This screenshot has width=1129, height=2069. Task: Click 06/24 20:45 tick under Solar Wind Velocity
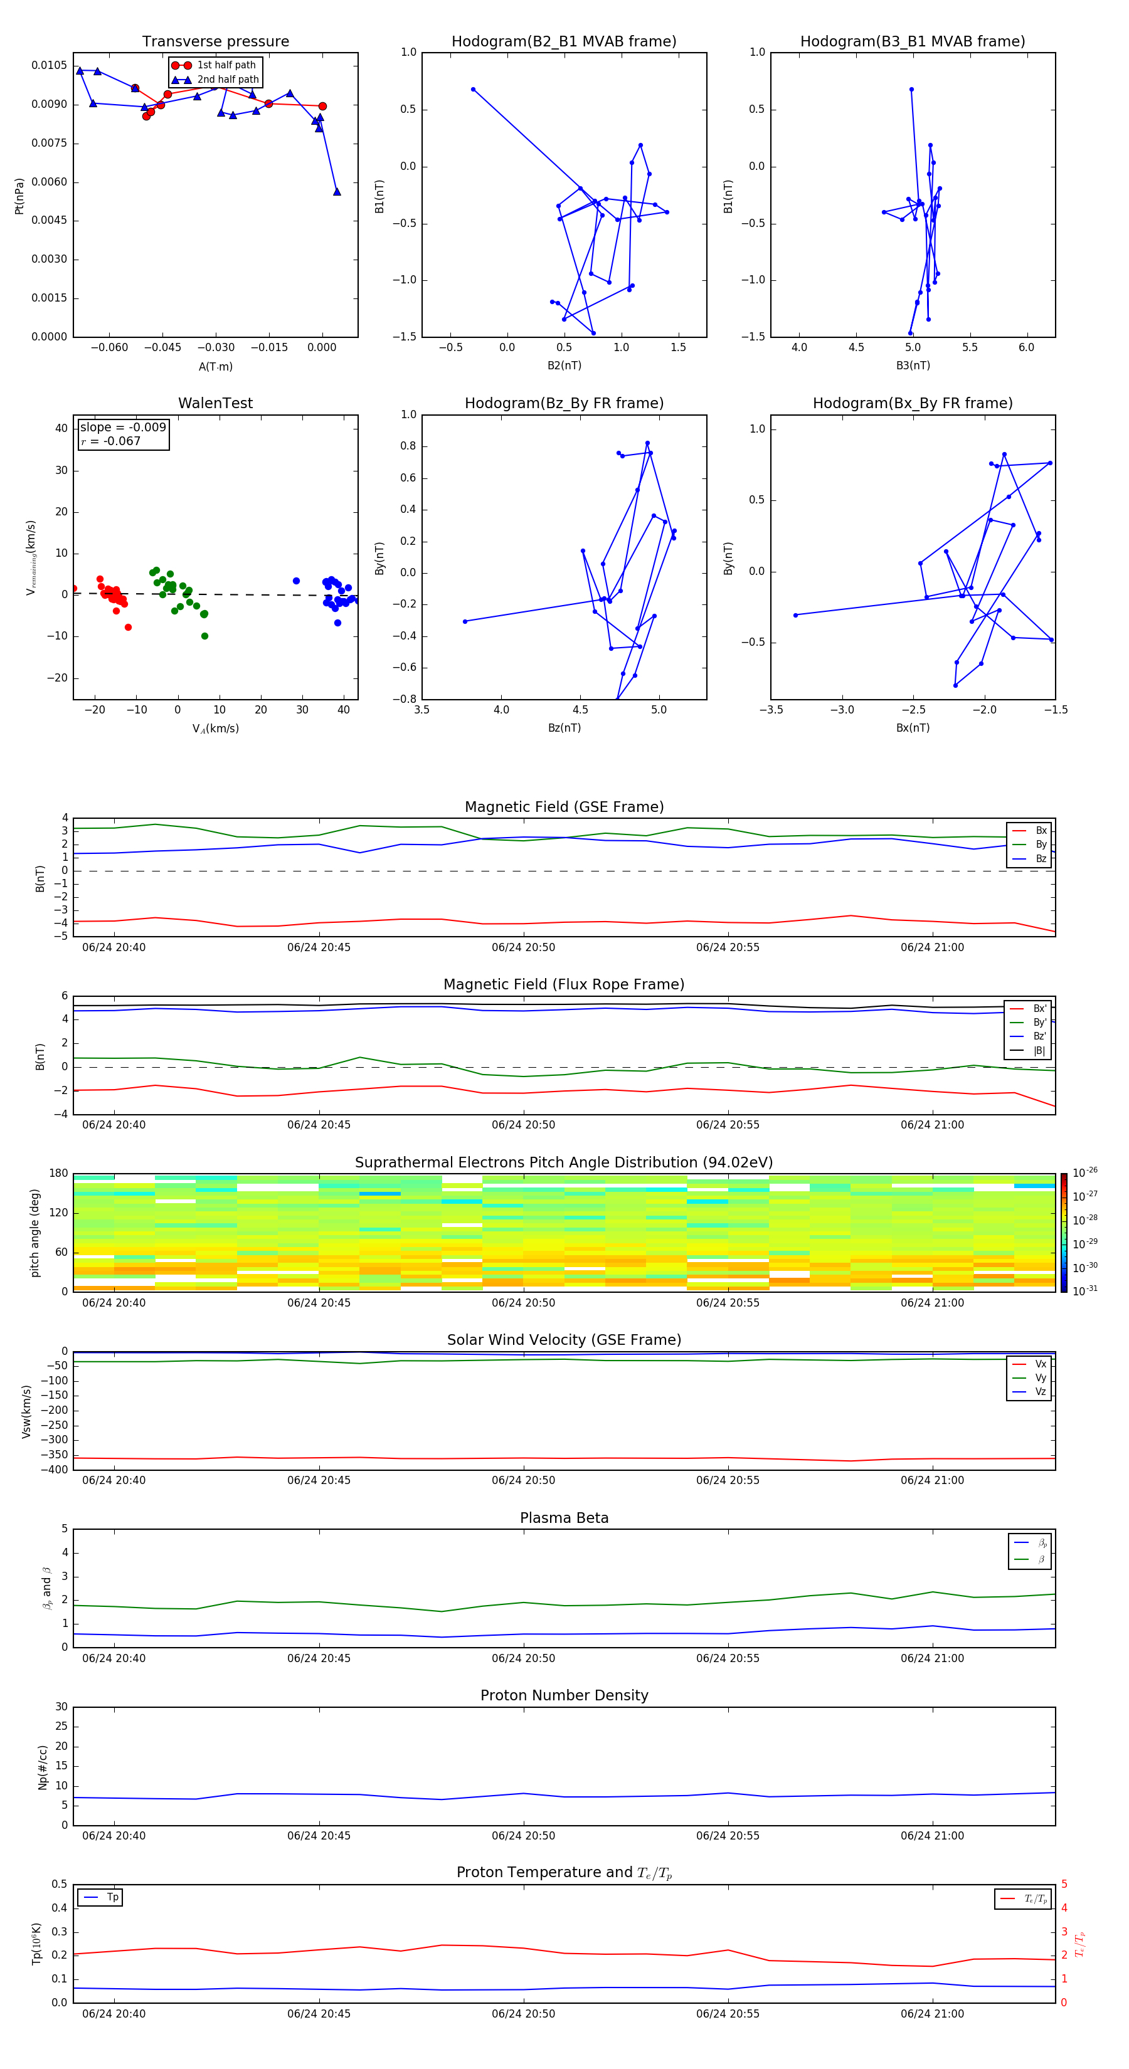click(x=319, y=1481)
